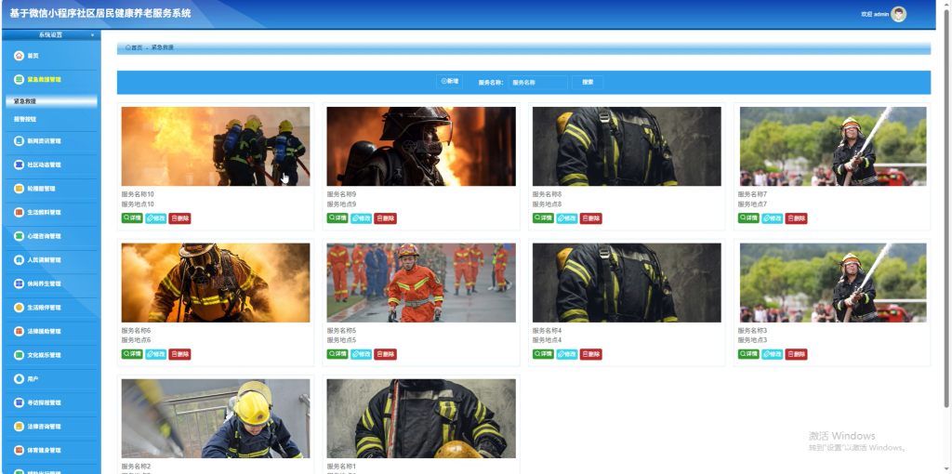This screenshot has width=952, height=474.
Task: Expand the 生活照料管理 menu group
Action: pos(51,213)
